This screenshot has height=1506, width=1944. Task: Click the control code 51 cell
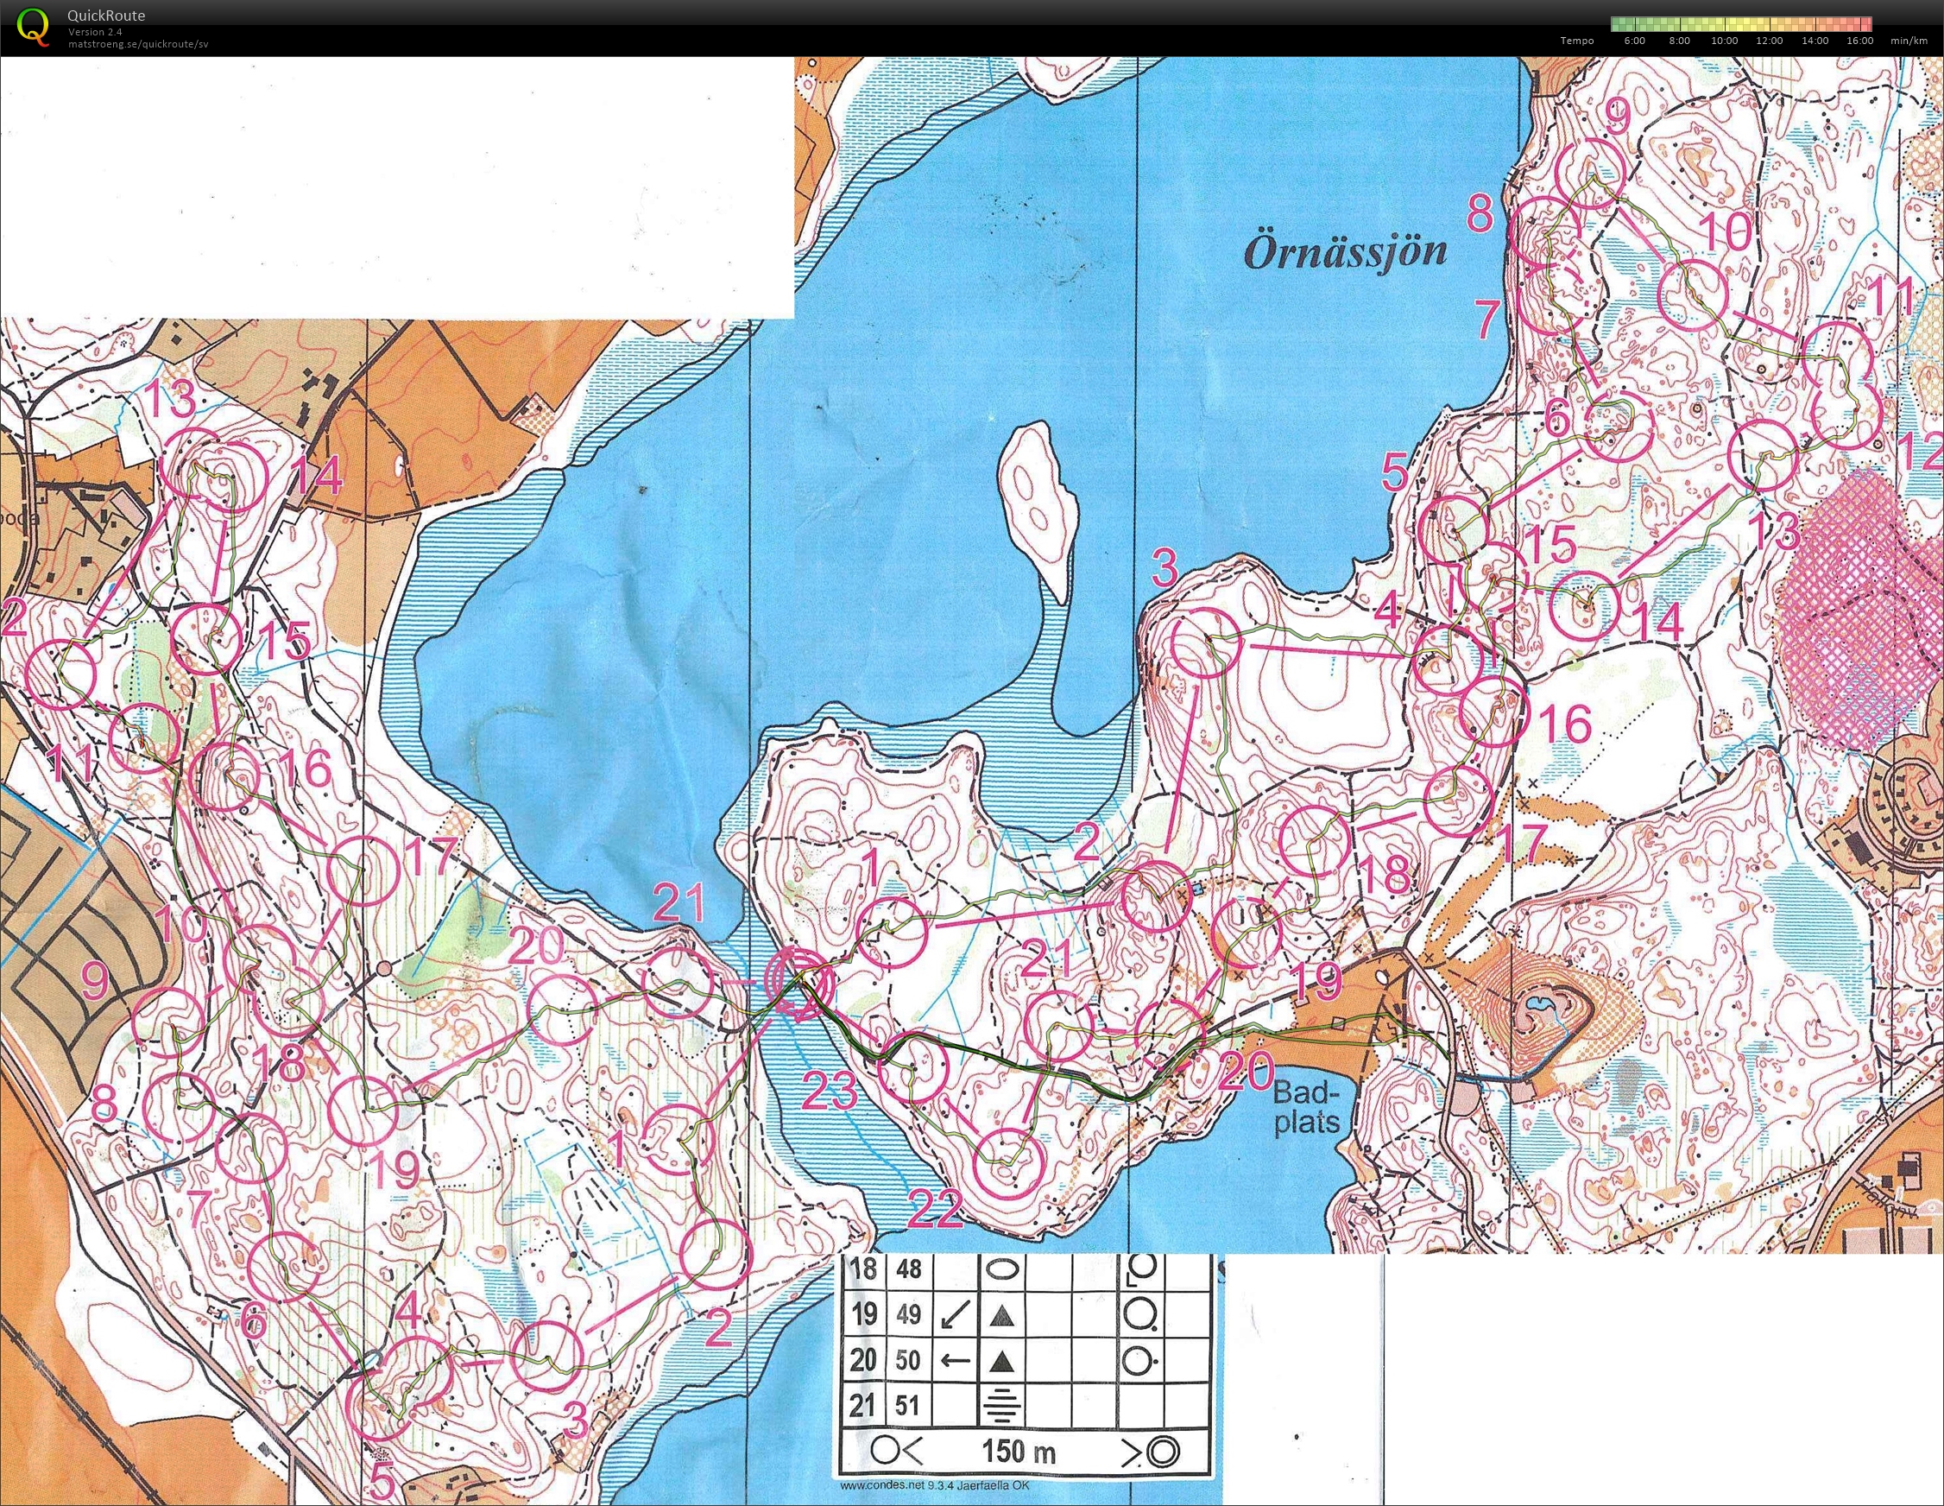pyautogui.click(x=909, y=1405)
